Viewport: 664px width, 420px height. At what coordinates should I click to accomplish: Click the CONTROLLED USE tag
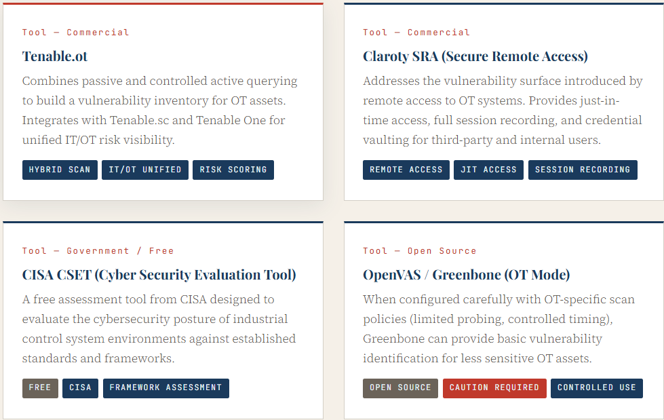pyautogui.click(x=596, y=388)
